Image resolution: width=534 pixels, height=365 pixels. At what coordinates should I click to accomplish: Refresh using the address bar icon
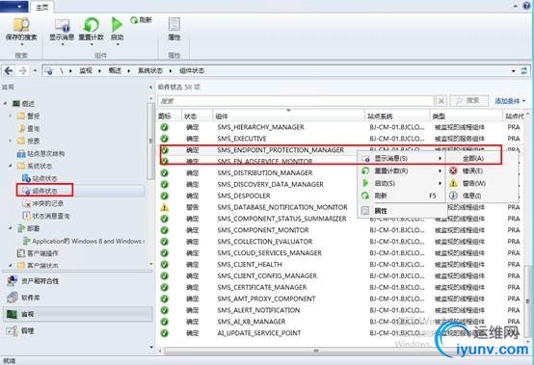coord(524,70)
